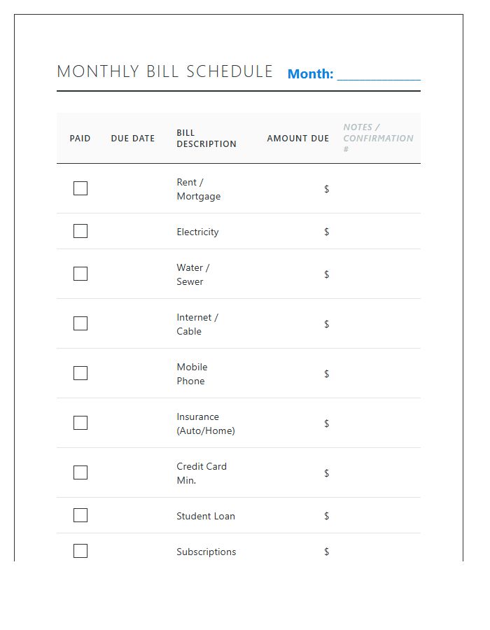Image resolution: width=490 pixels, height=630 pixels.
Task: Select the Student Loan description text
Action: (206, 516)
